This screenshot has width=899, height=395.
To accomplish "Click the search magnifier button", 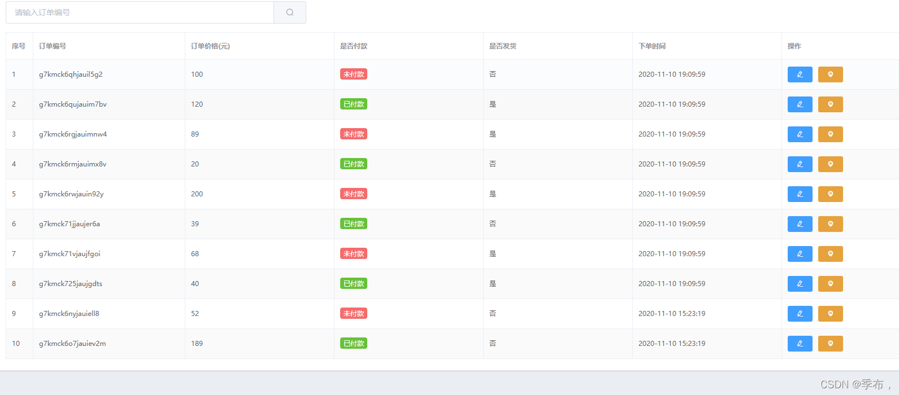I will point(290,12).
